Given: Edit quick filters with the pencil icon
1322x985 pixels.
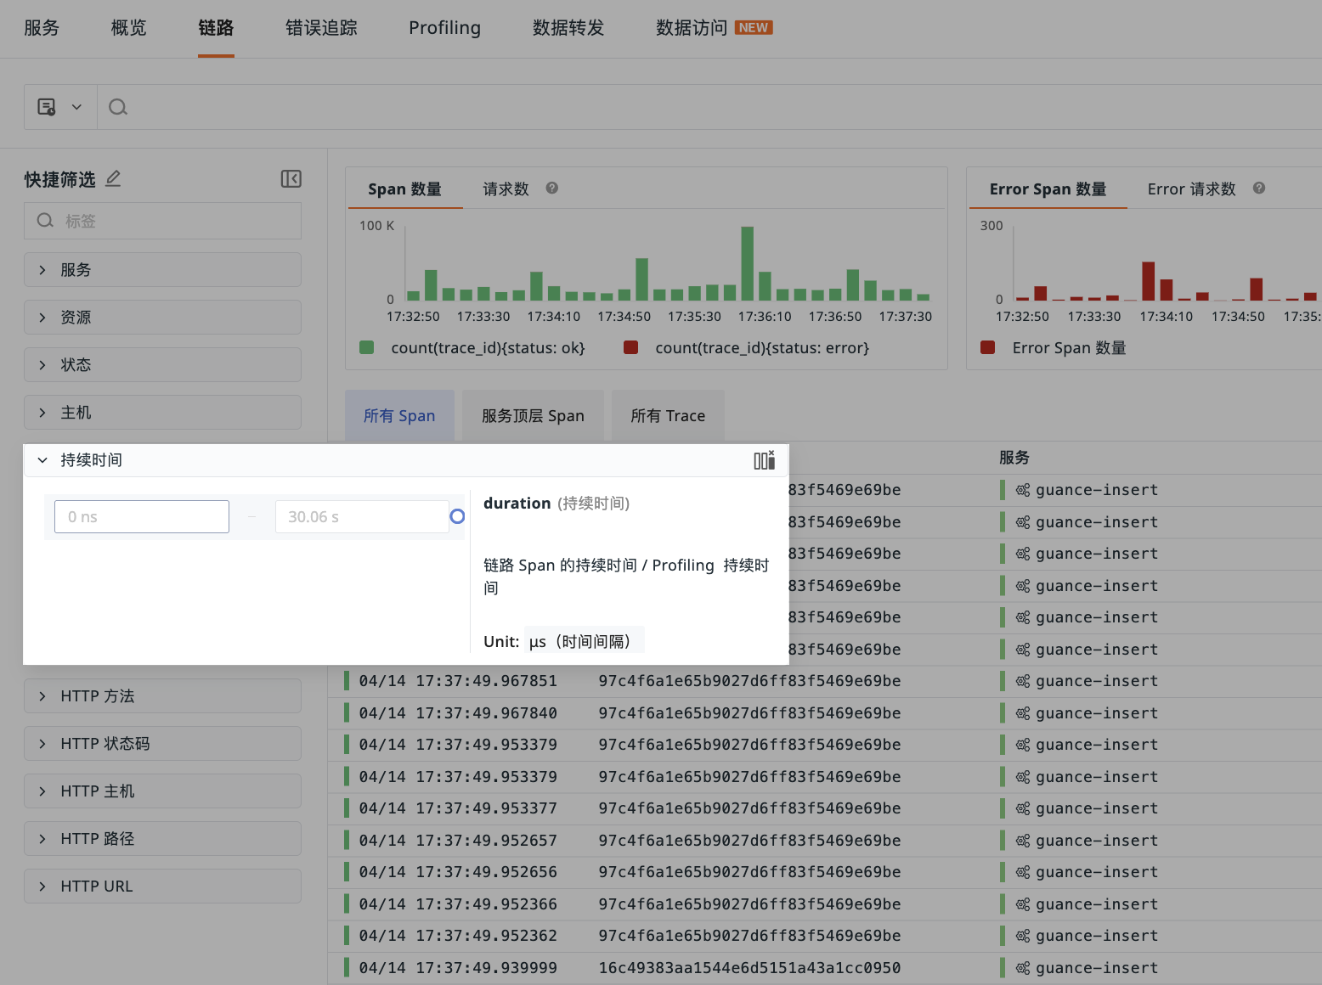Looking at the screenshot, I should (x=113, y=178).
